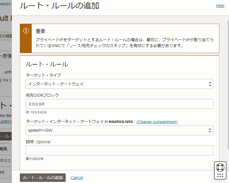The width and height of the screenshot is (229, 183).
Task: Select the highlighted ルート・ルール sidebar item
Action: point(6,136)
